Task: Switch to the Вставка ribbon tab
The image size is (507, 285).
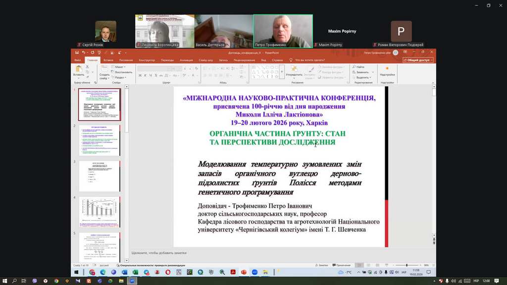Action: (x=108, y=60)
